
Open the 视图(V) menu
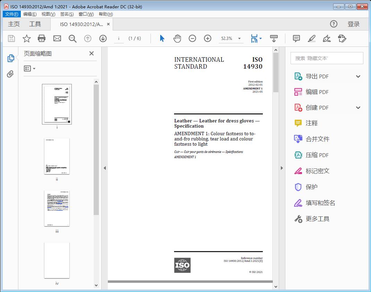(x=48, y=14)
